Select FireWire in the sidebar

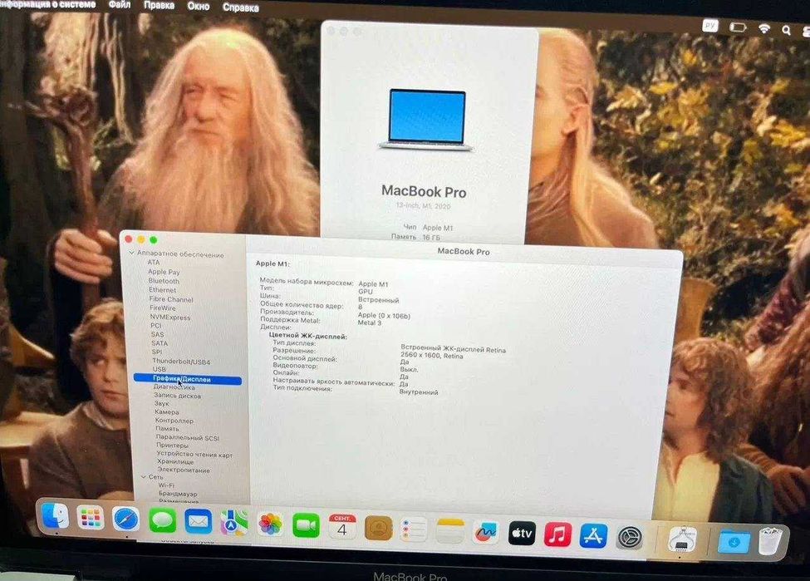point(162,308)
